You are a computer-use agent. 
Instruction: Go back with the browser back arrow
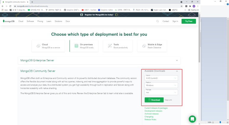(3, 6)
